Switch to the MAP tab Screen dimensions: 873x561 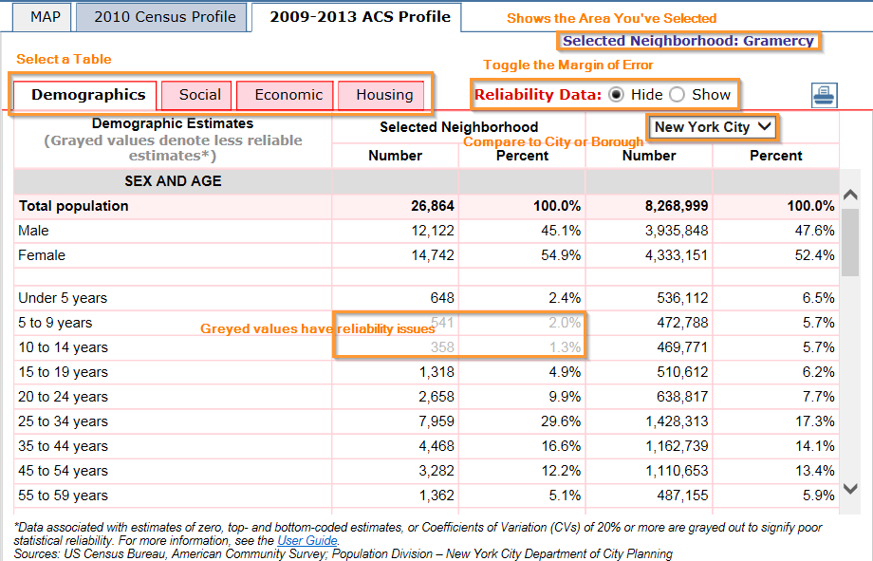click(41, 16)
